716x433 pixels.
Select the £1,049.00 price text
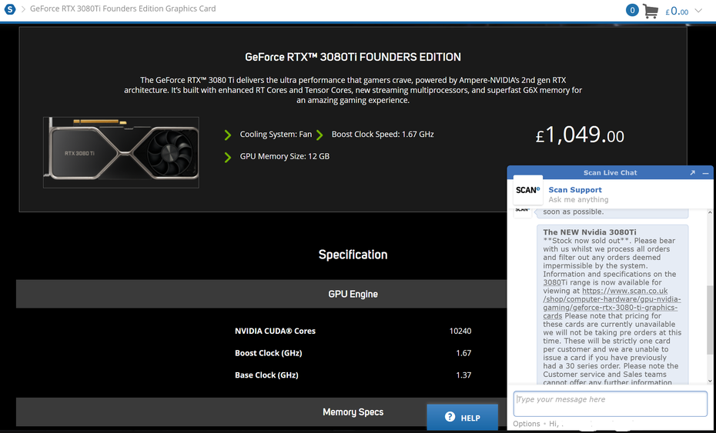(580, 135)
